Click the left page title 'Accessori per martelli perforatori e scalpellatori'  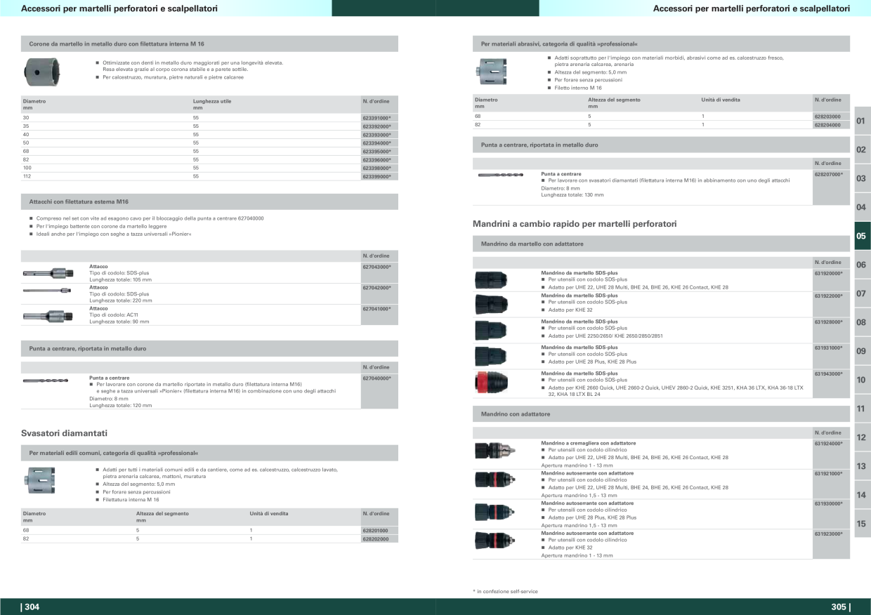pyautogui.click(x=119, y=8)
